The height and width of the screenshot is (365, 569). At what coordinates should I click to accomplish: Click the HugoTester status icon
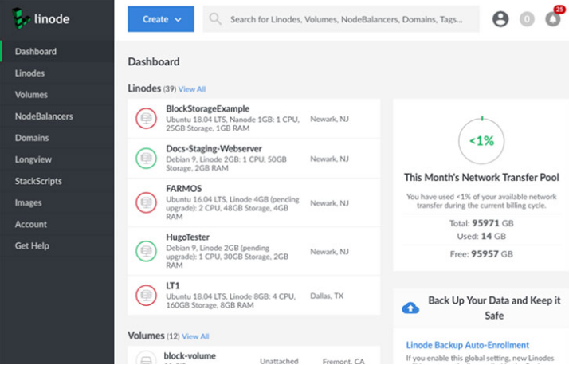146,251
